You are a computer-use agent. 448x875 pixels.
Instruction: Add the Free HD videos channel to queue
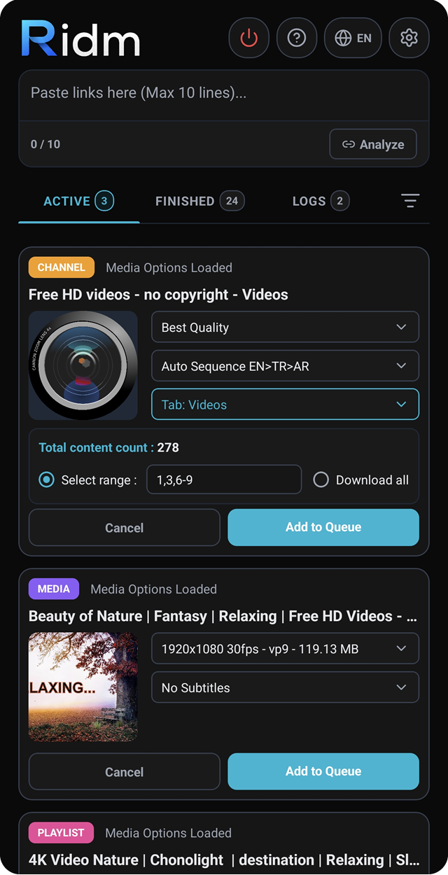323,527
